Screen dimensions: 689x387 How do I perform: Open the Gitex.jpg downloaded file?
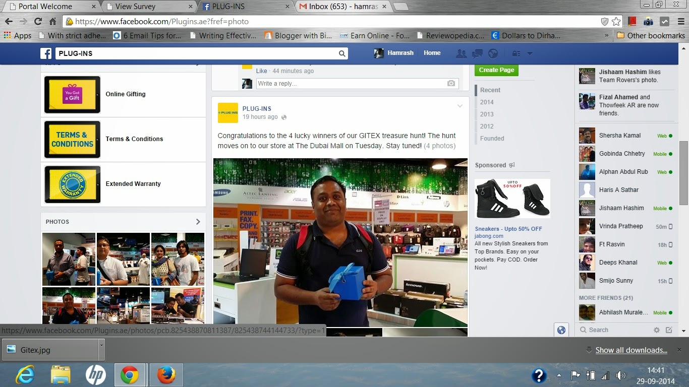(x=49, y=350)
